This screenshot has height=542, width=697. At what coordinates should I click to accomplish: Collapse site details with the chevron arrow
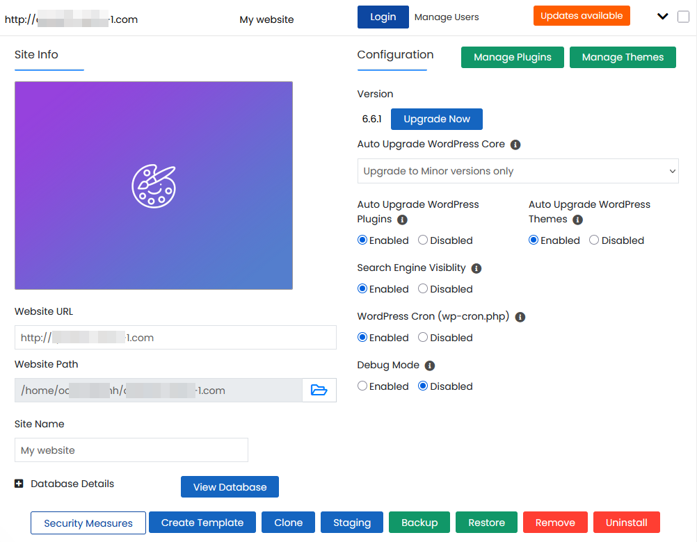[662, 17]
